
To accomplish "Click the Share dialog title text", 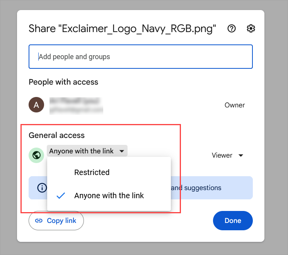I will [x=122, y=29].
